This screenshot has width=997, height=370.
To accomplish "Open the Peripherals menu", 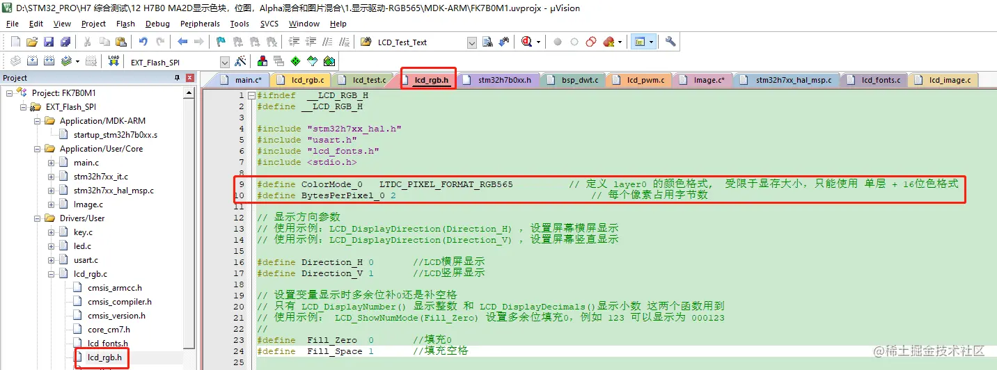I will tap(200, 24).
